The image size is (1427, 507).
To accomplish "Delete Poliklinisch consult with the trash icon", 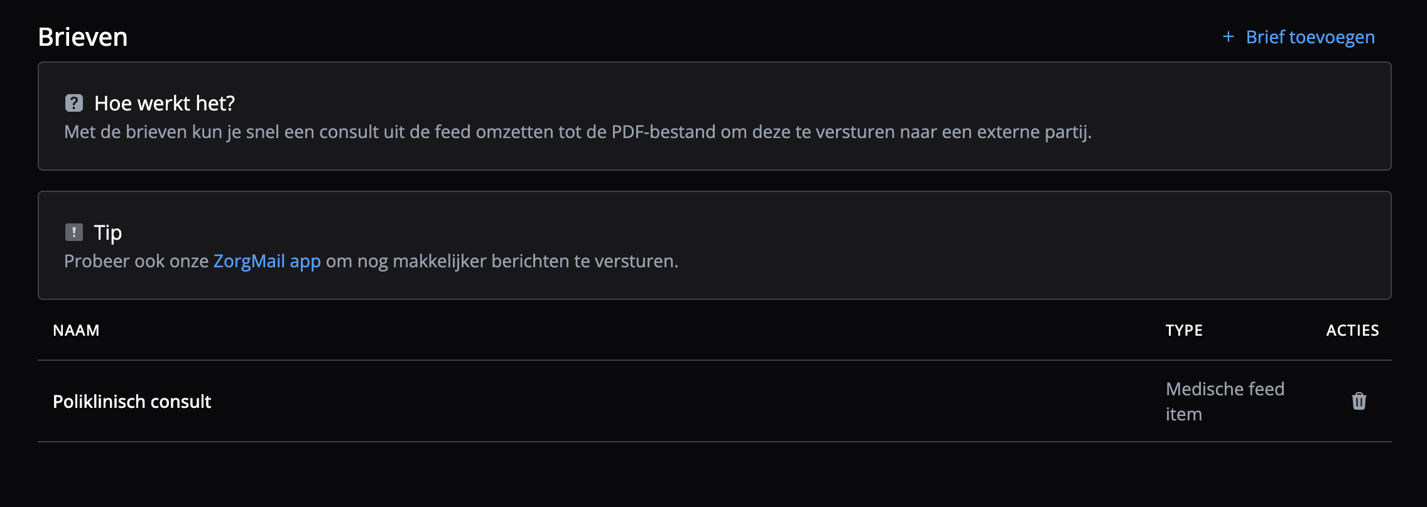I will click(x=1359, y=401).
